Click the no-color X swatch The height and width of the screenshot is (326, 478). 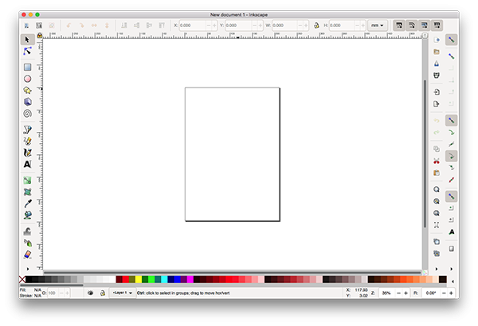[22, 279]
